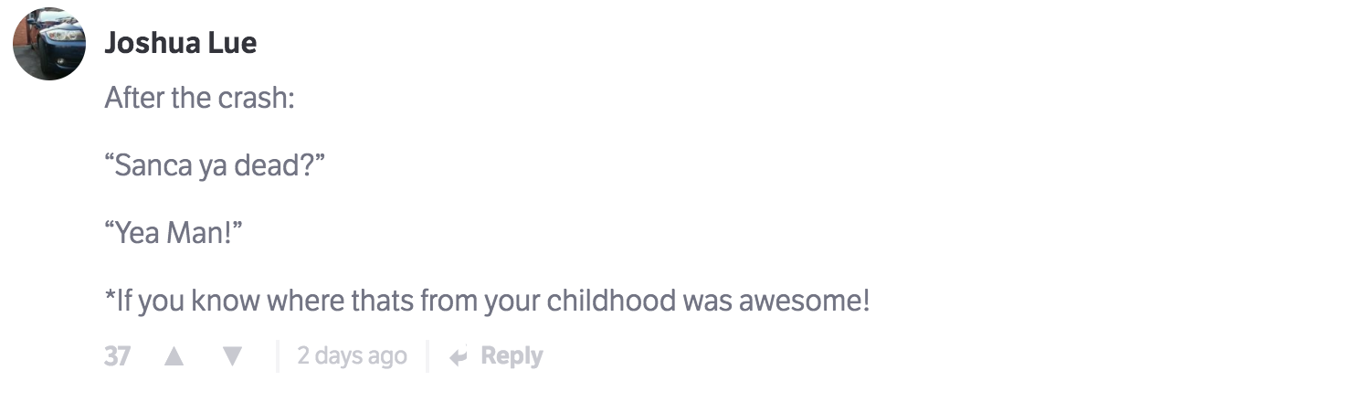
Task: Click the 'After the crash:' line
Action: pos(199,98)
